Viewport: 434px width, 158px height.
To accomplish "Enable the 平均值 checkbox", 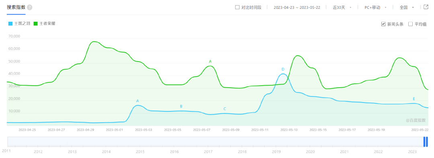I will [410, 24].
